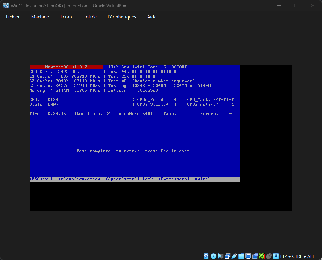Click the shared folders status icon

(x=241, y=256)
